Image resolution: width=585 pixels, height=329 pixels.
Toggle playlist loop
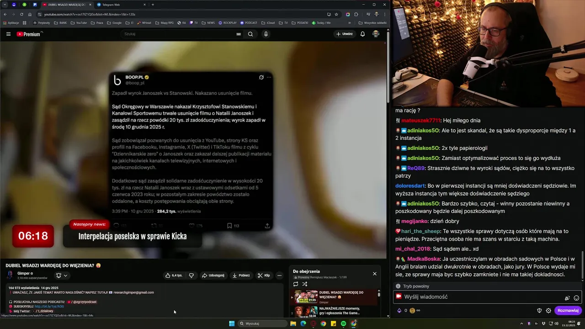296,284
